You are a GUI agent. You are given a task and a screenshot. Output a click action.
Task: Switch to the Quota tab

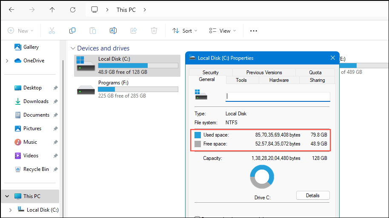(315, 72)
